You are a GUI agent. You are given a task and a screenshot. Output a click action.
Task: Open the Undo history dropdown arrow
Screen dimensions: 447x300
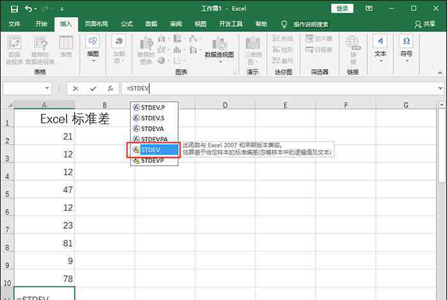click(35, 9)
